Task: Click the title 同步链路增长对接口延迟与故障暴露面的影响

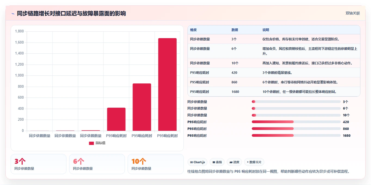Action: tap(71, 13)
